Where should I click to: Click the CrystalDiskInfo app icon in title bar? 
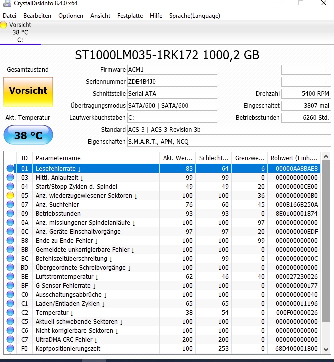coord(7,3)
